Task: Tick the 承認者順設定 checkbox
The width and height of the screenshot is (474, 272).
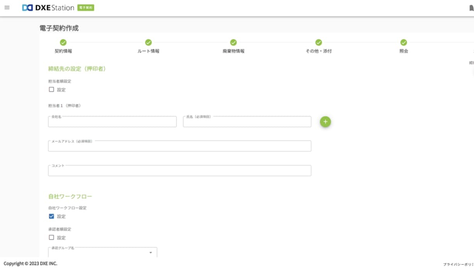Action: click(51, 238)
